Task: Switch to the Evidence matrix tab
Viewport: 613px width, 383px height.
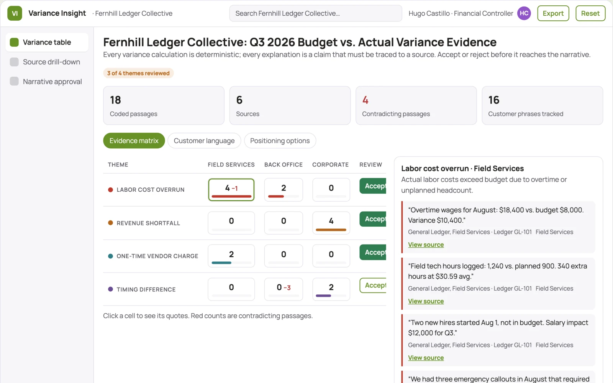Action: pos(134,141)
